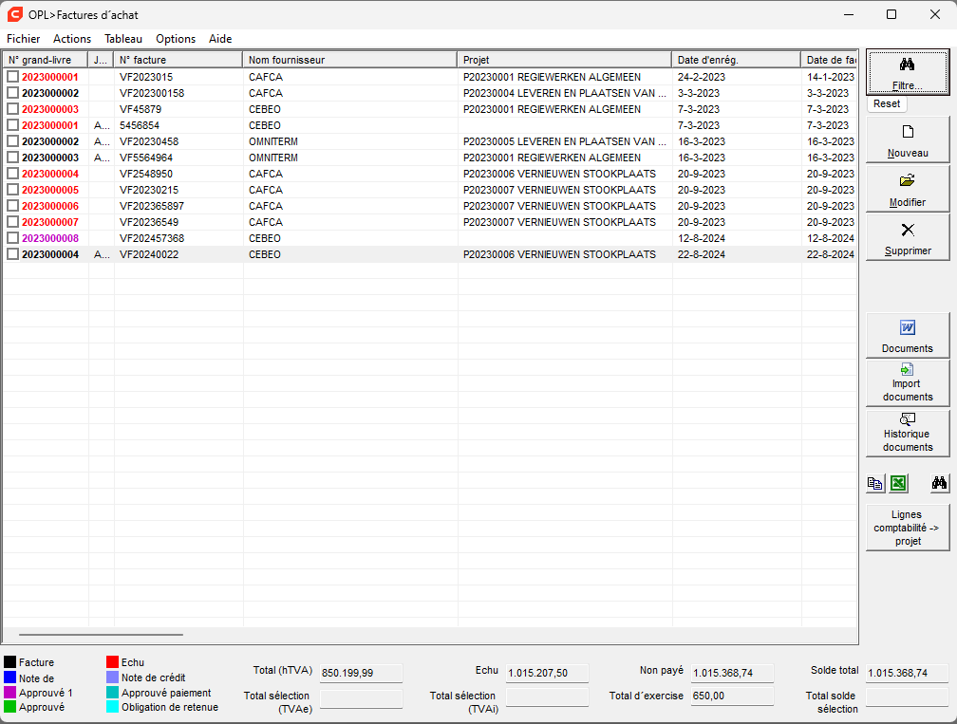This screenshot has height=724, width=957.
Task: Tick checkbox for invoice VF5564964
Action: pos(13,158)
